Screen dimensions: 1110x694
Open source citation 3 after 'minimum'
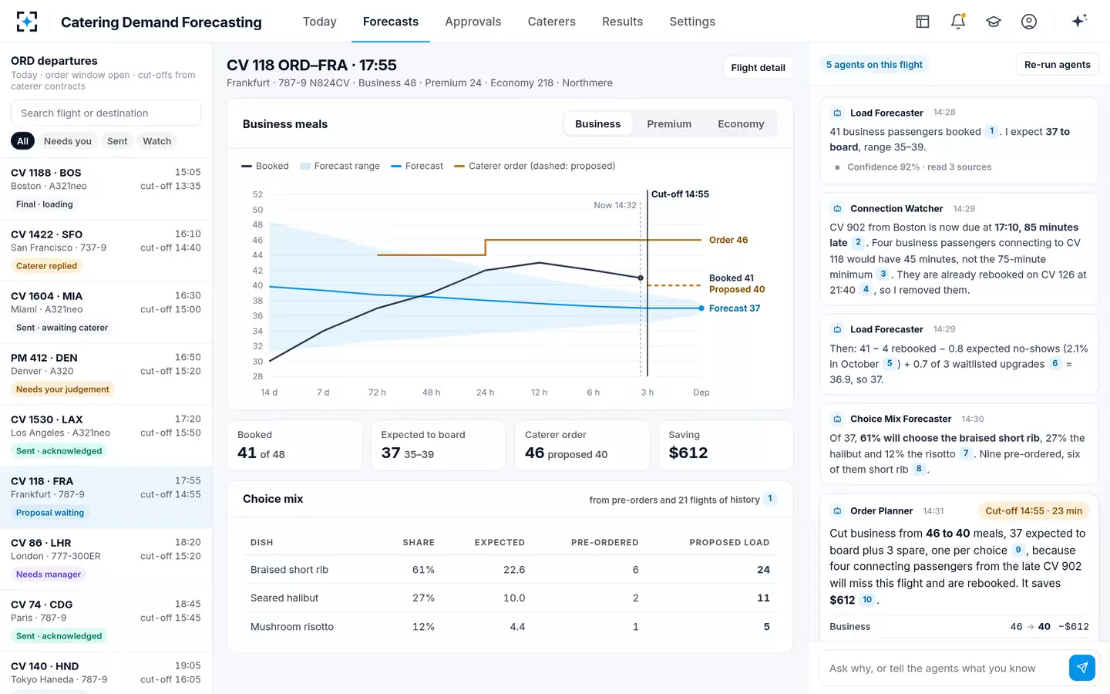tap(883, 274)
